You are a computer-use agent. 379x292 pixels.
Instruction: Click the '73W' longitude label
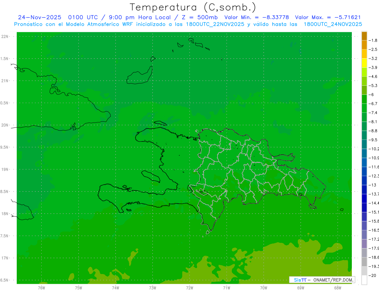click(153, 288)
